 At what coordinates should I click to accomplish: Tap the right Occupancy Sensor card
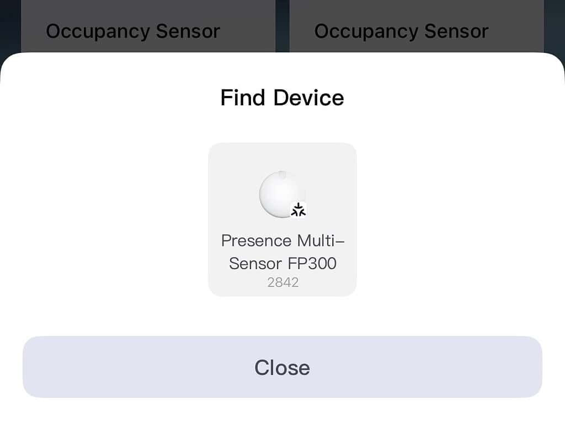click(416, 26)
